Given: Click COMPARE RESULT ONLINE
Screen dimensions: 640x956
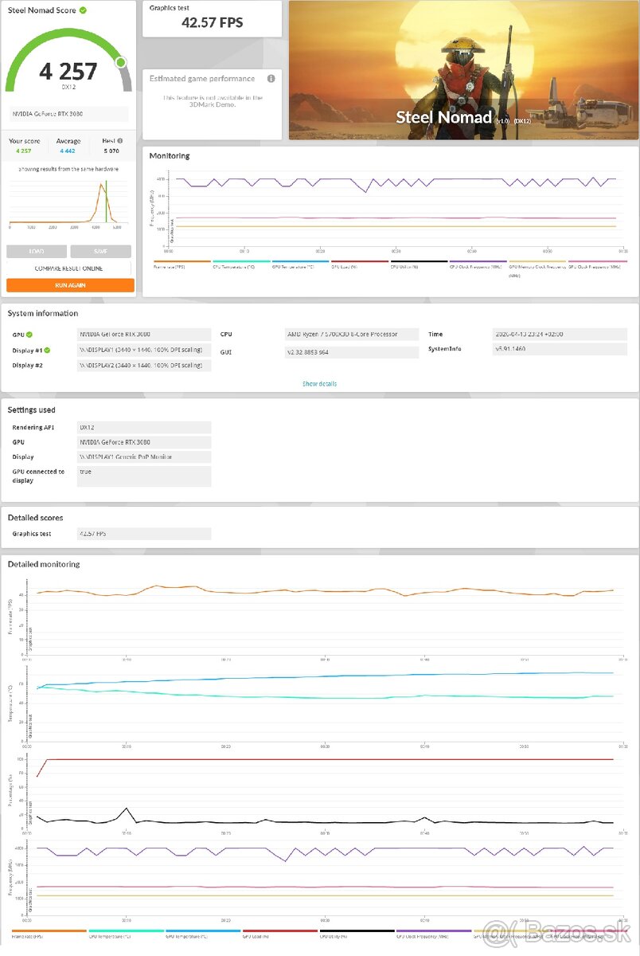Looking at the screenshot, I should pos(69,268).
